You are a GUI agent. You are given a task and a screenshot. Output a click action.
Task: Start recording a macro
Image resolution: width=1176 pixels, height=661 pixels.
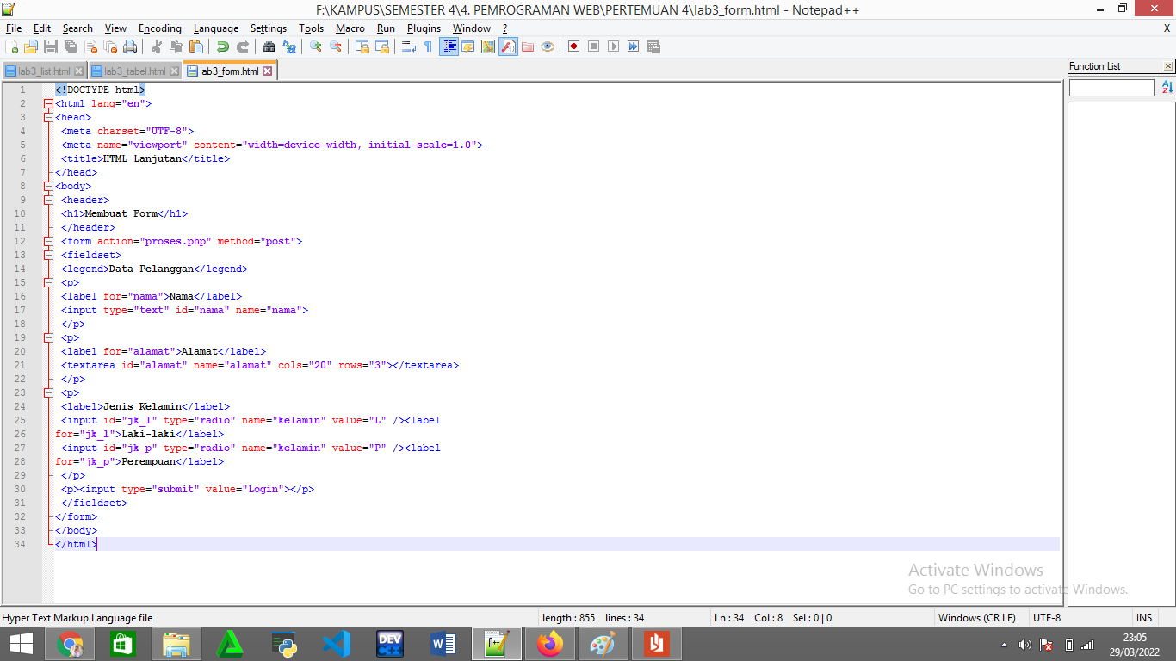(573, 46)
